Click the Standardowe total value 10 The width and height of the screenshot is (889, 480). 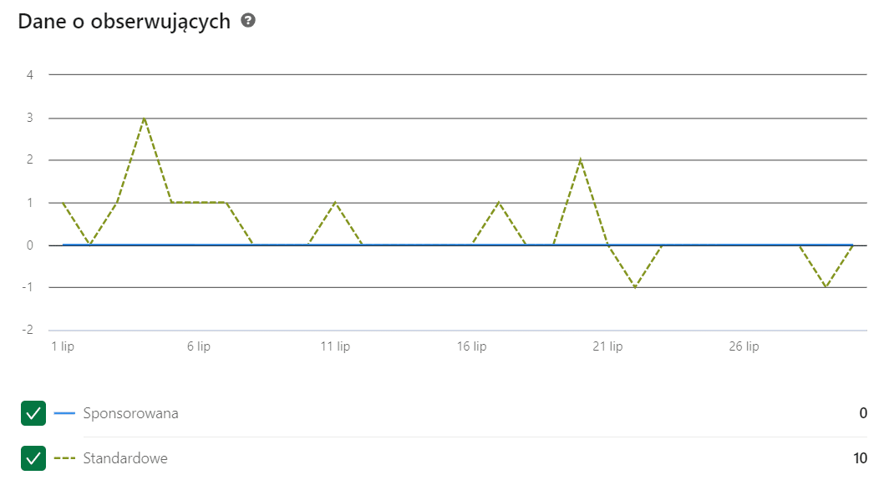(860, 458)
